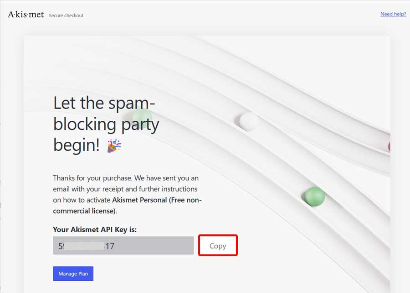Click the "blocking party" heading line

(x=106, y=124)
